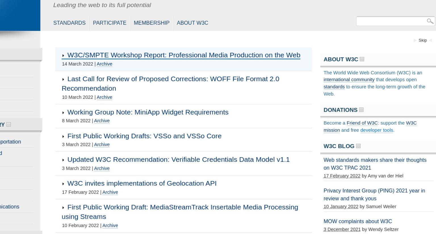The image size is (436, 234).
Task: Open Archive link under Verifiable Credentials headline
Action: click(102, 168)
